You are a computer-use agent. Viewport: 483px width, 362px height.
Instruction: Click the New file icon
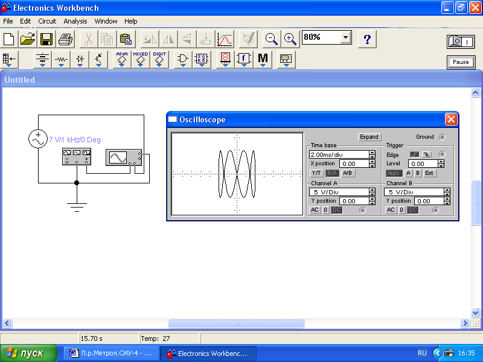click(x=9, y=39)
